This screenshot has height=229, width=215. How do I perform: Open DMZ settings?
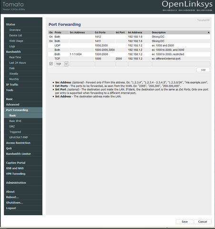pos(12,126)
